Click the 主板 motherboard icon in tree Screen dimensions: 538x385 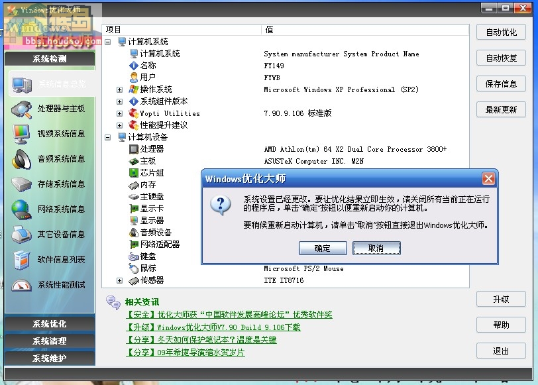[133, 161]
